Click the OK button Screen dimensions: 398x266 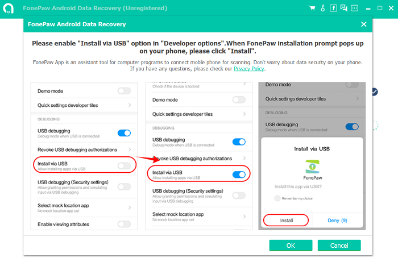pyautogui.click(x=291, y=246)
